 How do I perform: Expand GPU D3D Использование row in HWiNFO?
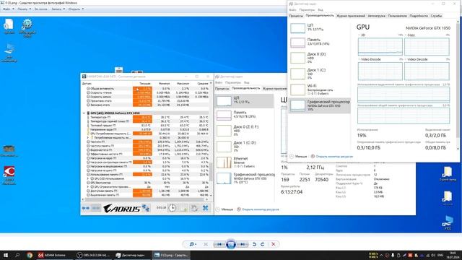coord(88,178)
